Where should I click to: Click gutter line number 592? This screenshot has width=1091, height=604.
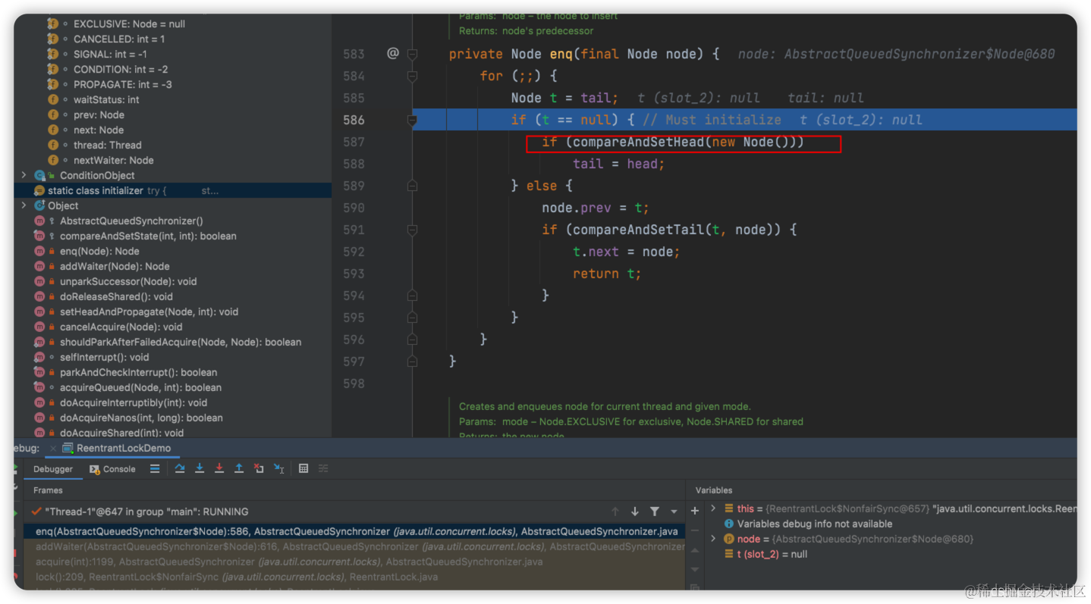[x=354, y=252]
